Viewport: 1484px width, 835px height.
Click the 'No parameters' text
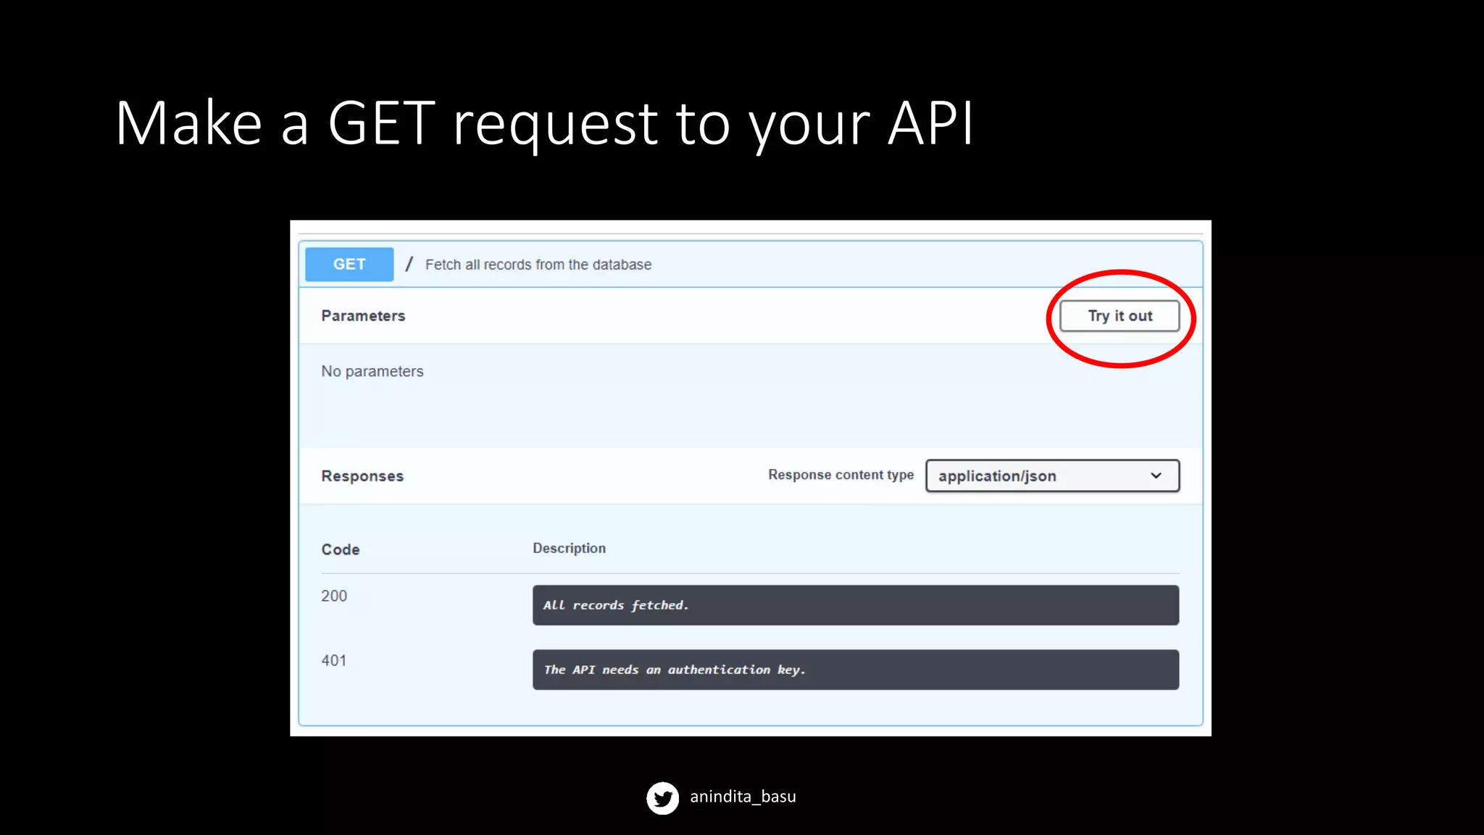372,371
